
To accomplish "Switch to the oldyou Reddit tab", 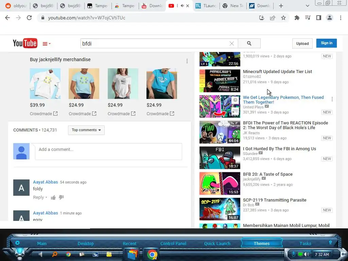I will 16,6.
